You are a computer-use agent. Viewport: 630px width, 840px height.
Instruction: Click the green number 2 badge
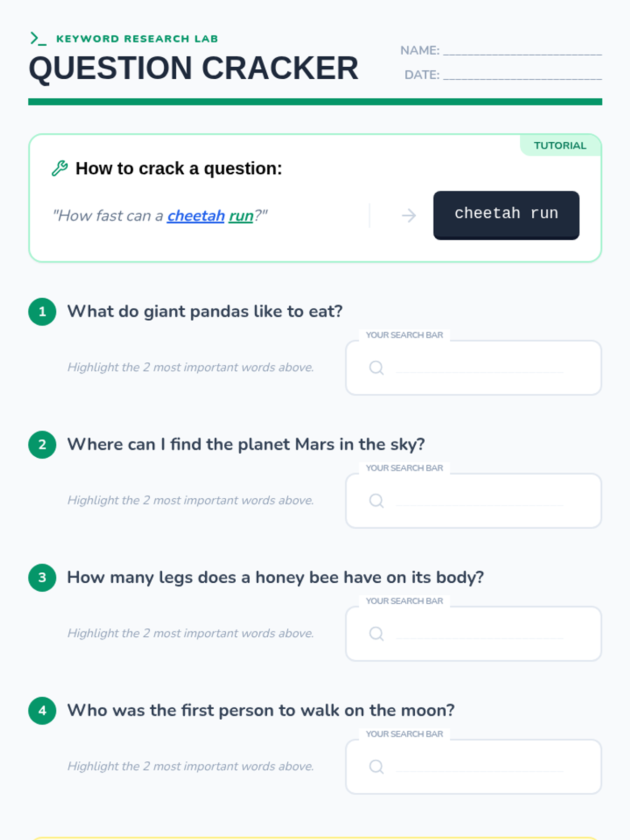pos(42,445)
